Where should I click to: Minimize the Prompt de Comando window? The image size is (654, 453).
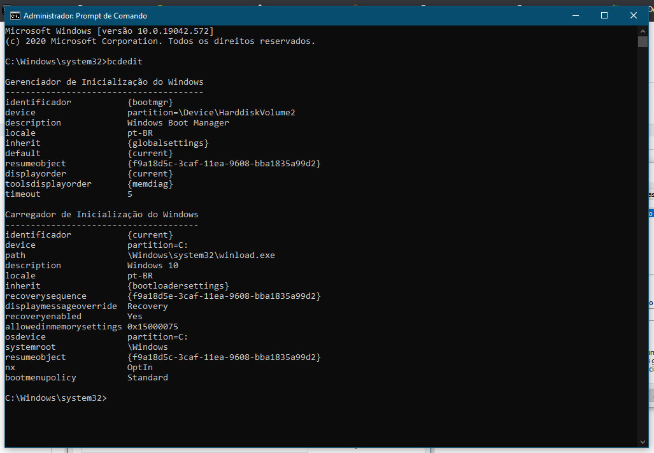click(x=576, y=16)
